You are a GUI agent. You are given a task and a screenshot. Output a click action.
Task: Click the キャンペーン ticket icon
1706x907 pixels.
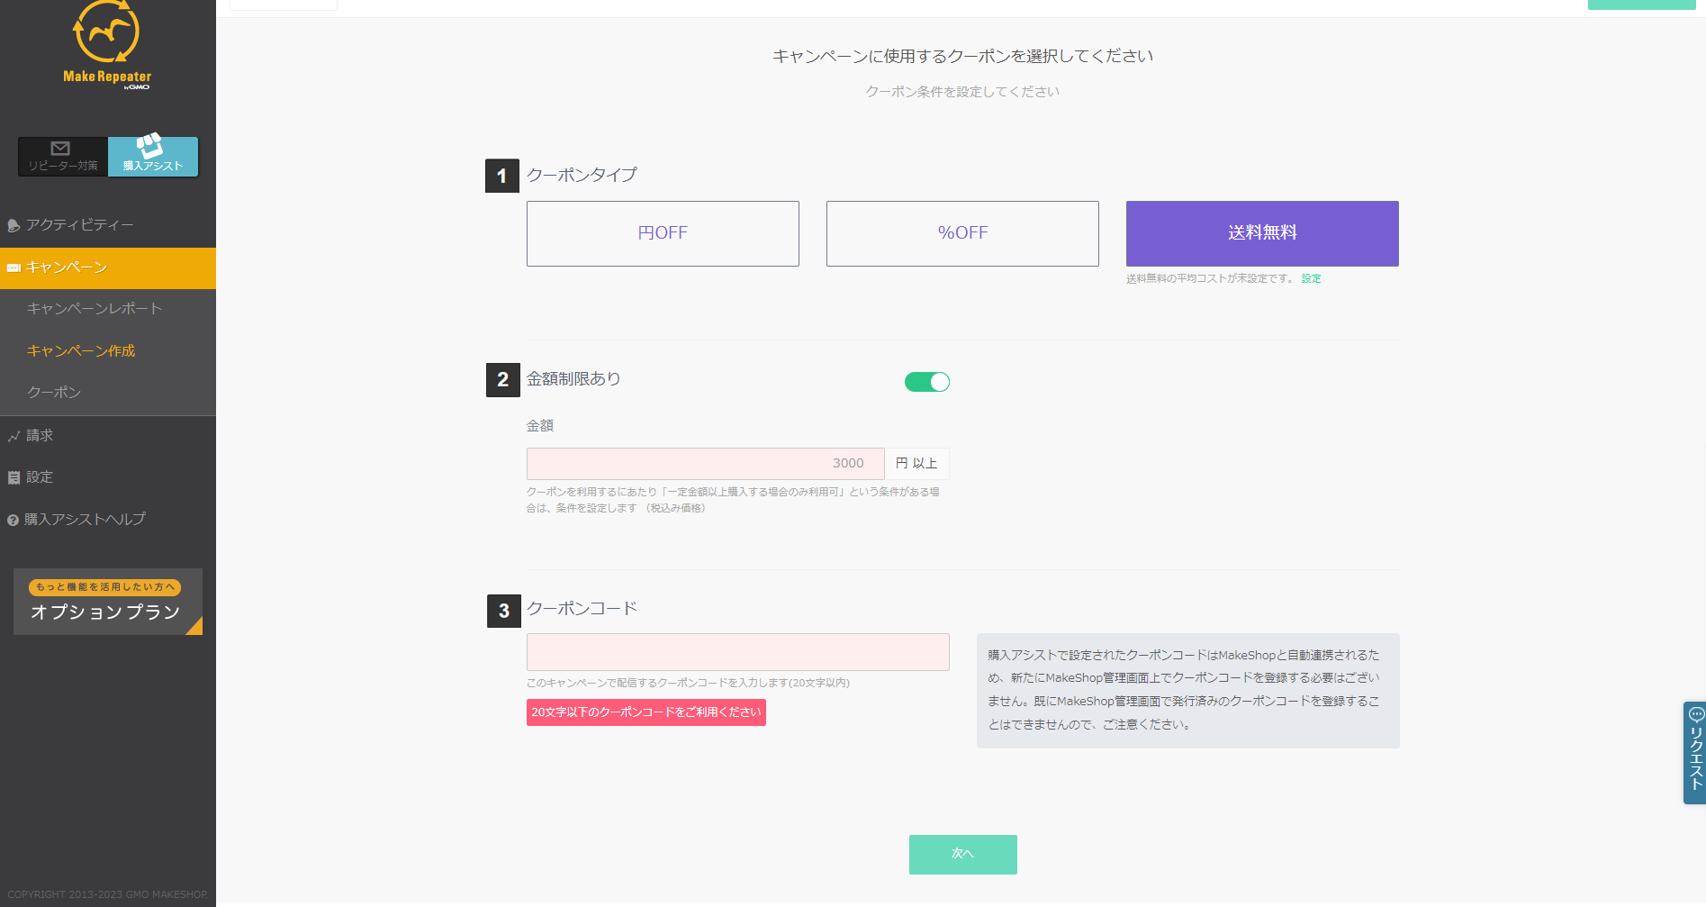(14, 268)
